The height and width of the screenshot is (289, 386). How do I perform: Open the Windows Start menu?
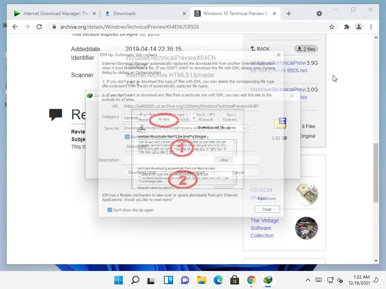(118, 280)
